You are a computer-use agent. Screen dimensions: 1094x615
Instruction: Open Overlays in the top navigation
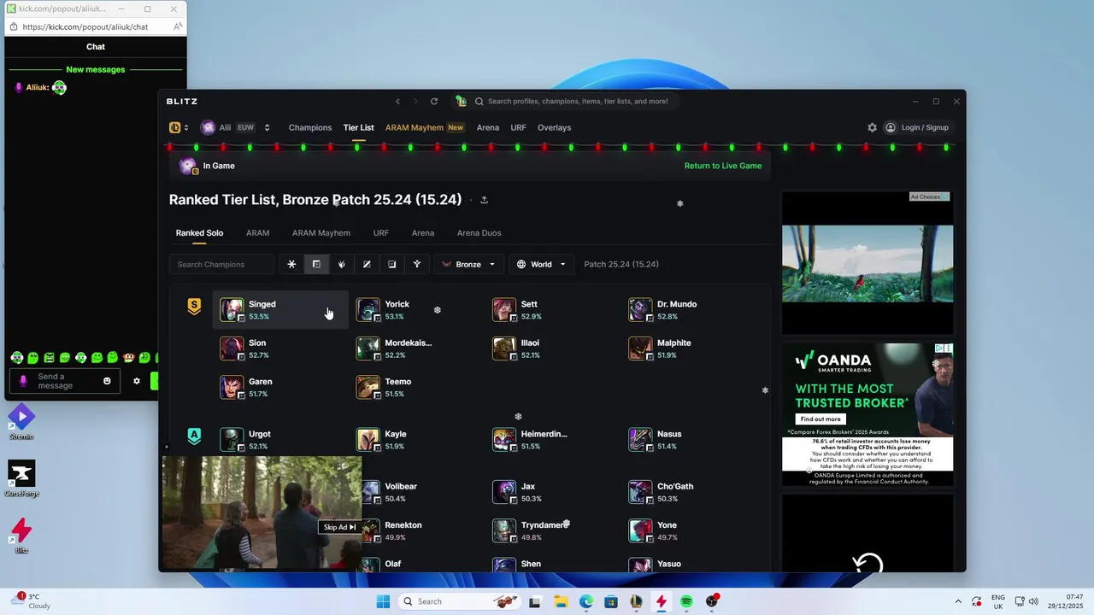click(x=555, y=127)
